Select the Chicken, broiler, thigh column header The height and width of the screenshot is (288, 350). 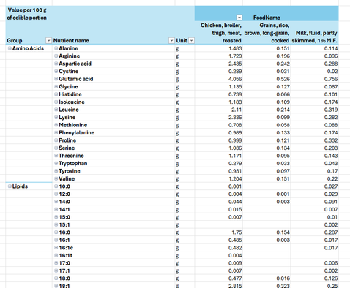pos(219,33)
